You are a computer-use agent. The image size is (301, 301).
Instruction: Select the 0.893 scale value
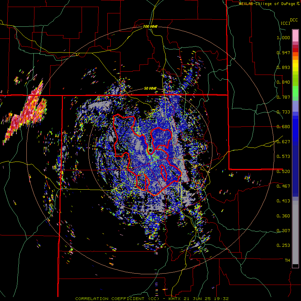coord(283,67)
